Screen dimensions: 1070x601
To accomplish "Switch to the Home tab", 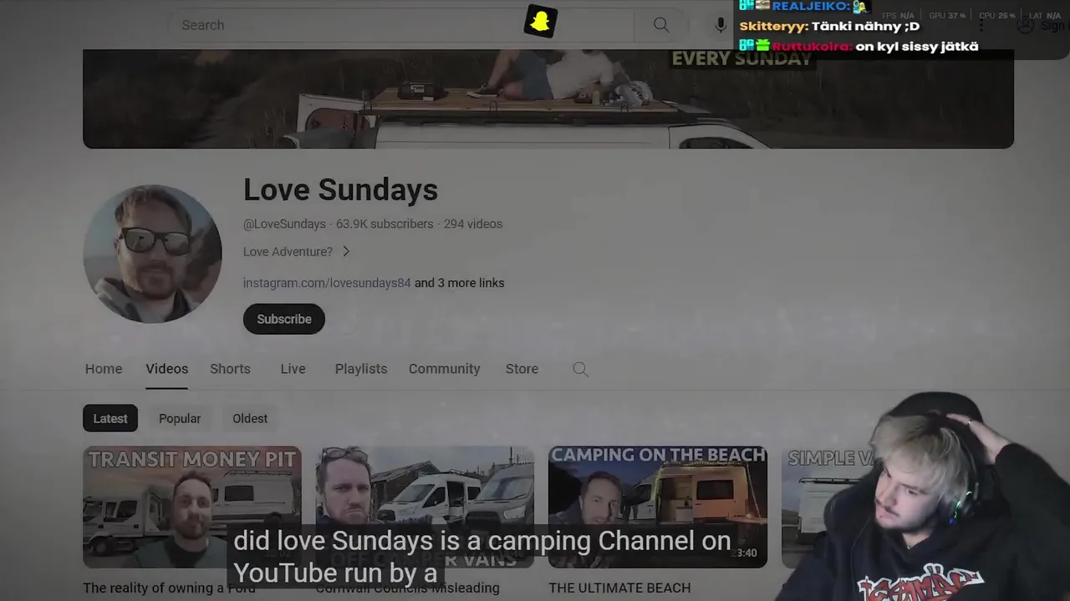I will (x=104, y=369).
